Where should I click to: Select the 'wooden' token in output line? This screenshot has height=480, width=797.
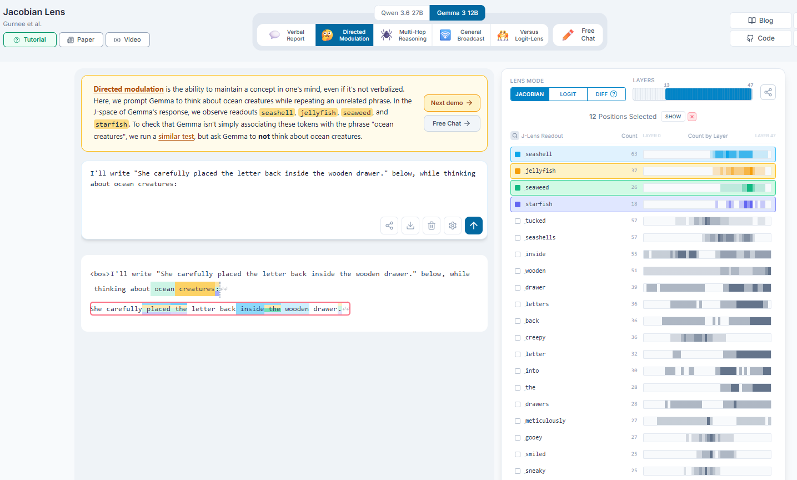[296, 309]
